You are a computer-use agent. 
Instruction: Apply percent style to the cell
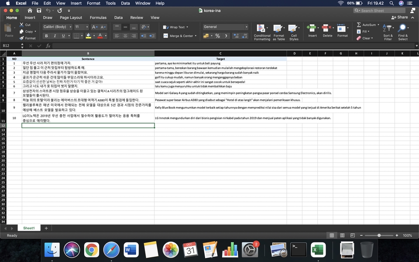tap(218, 36)
